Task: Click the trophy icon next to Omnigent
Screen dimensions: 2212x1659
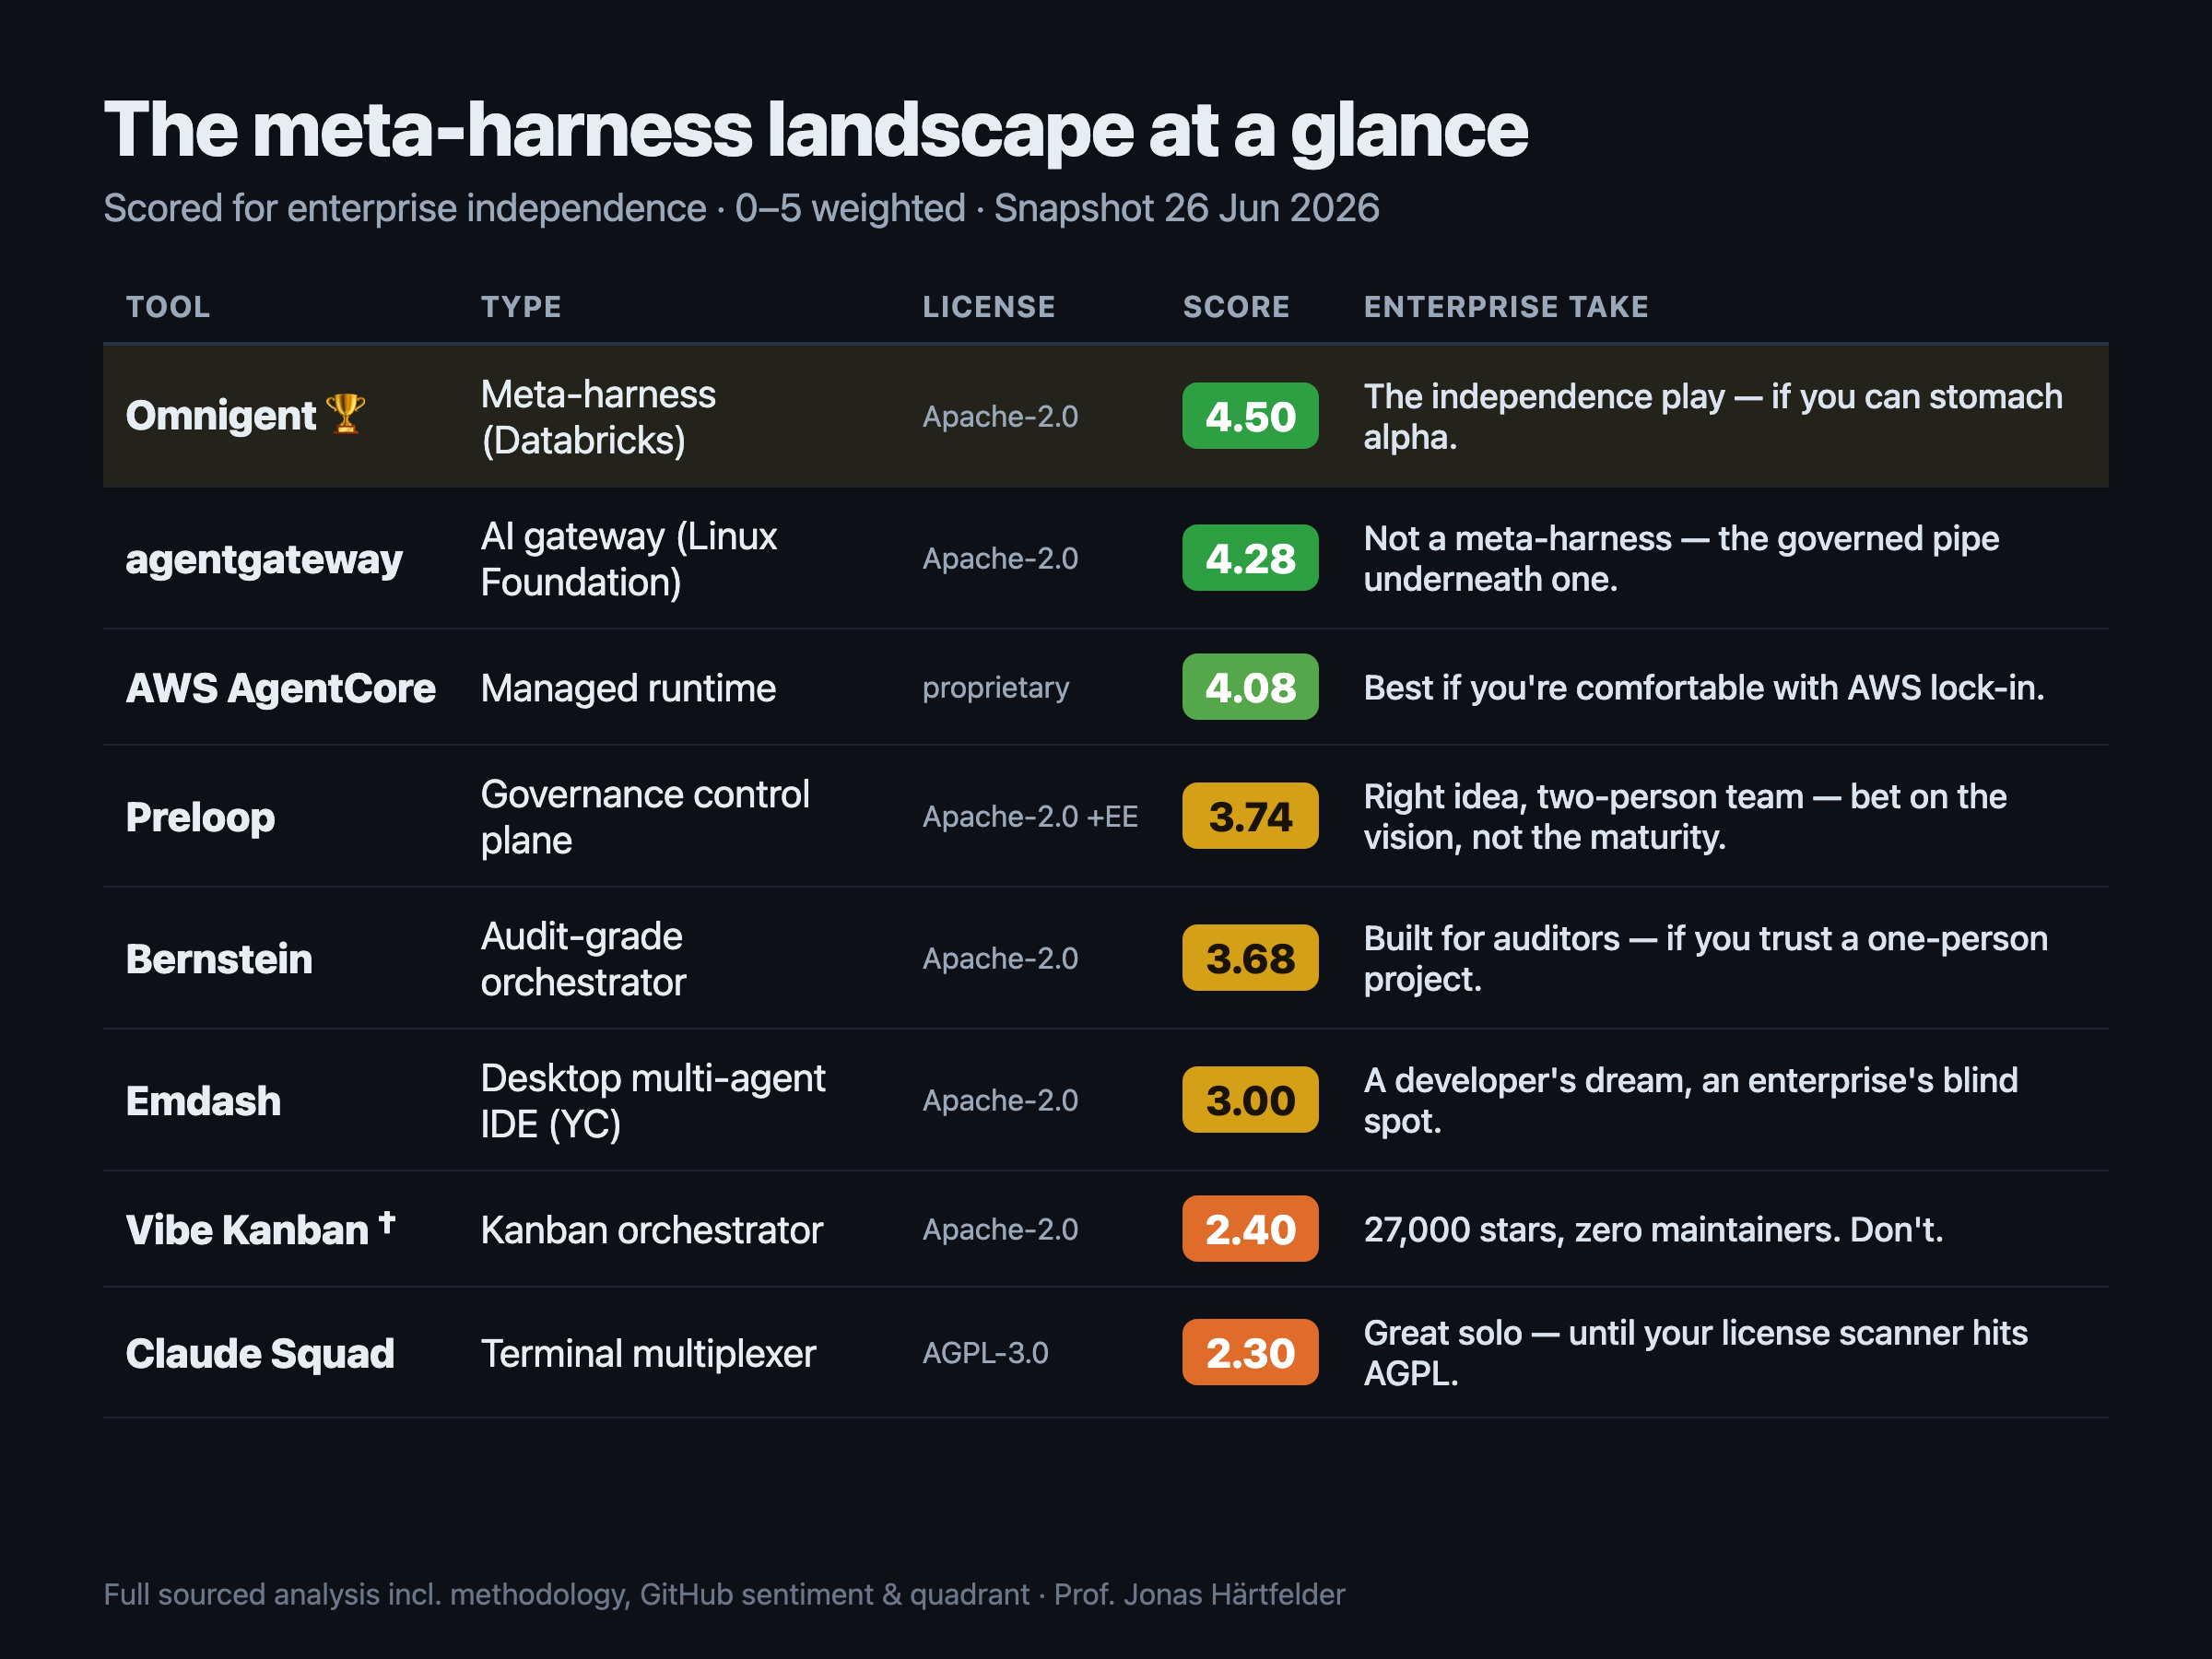Action: pos(346,414)
